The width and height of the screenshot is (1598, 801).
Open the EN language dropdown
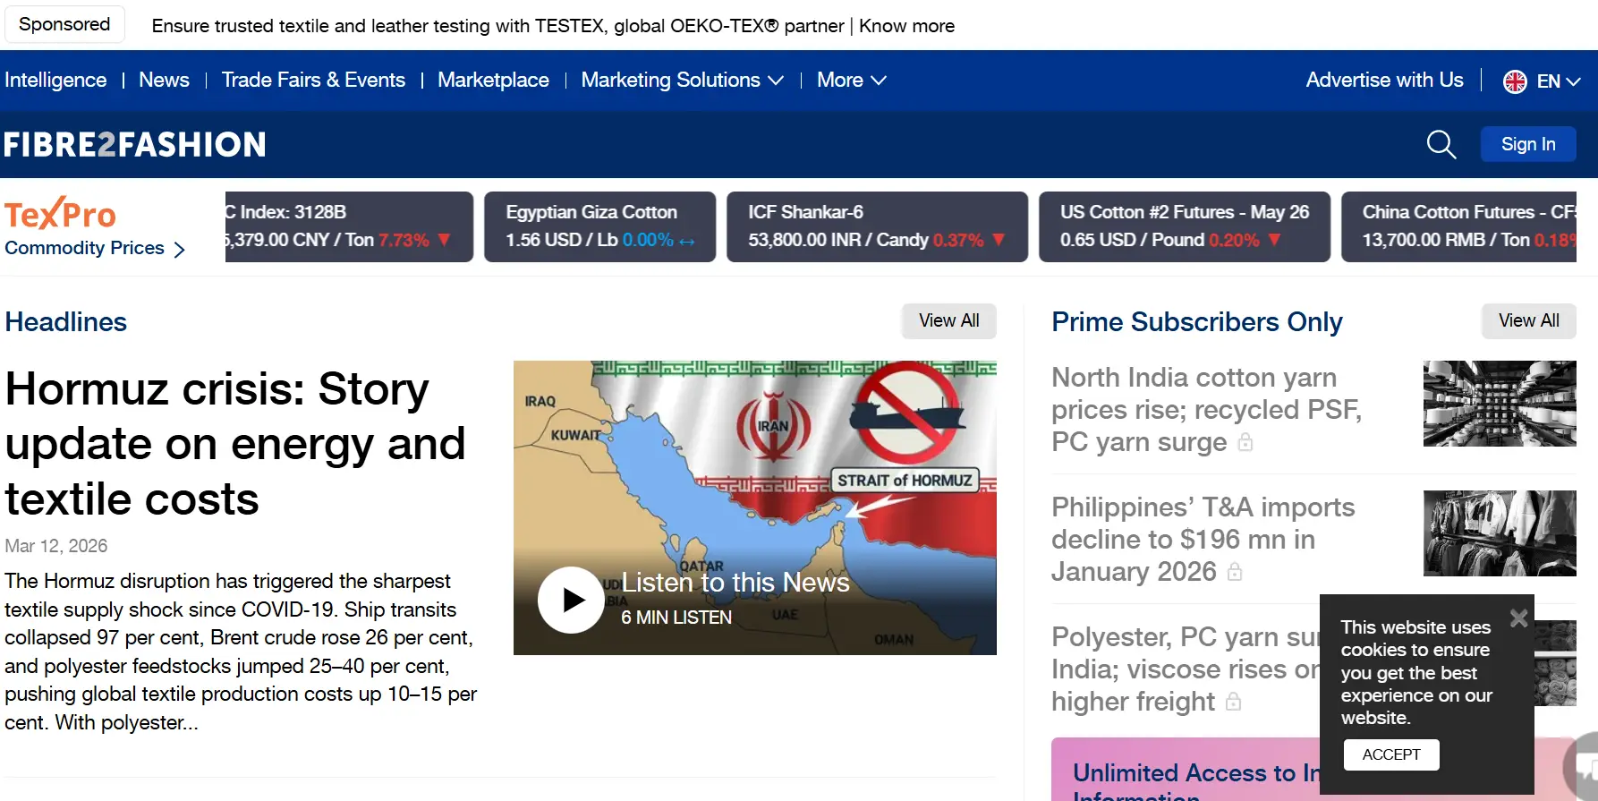coord(1558,81)
